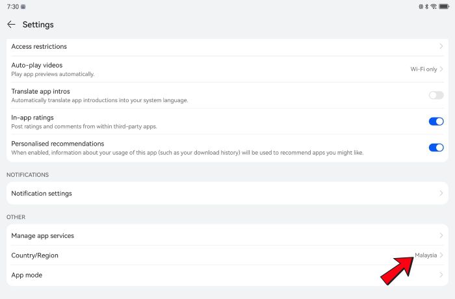Open the Wi-Fi only auto-play option
Screen dimensions: 455x299
pos(423,69)
